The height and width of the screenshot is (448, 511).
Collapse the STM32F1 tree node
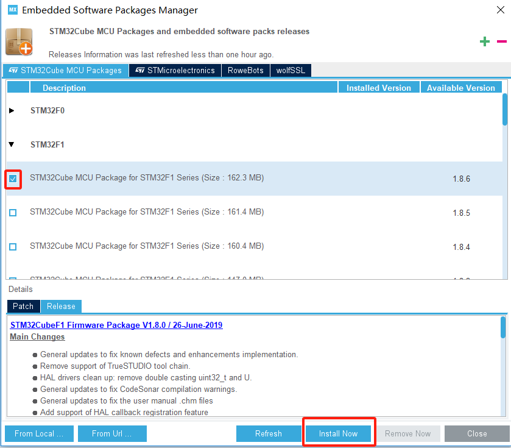[x=12, y=144]
